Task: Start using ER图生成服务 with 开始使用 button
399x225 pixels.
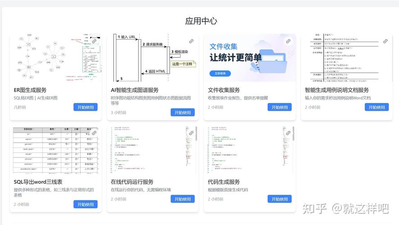Action: 86,107
